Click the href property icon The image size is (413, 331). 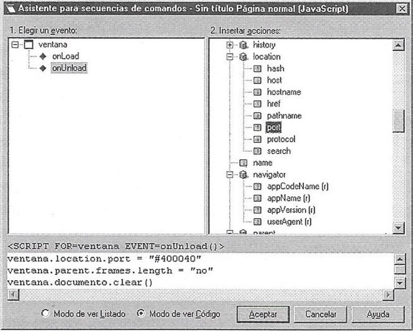257,104
